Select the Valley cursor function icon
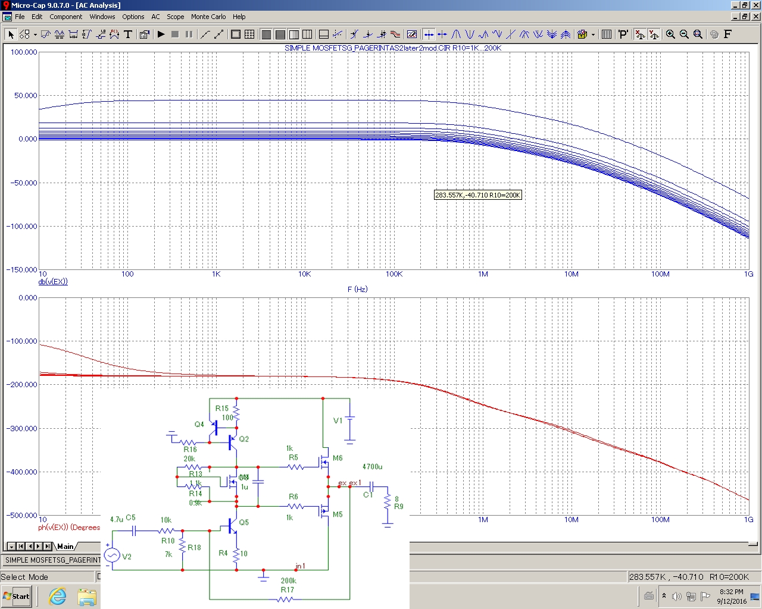This screenshot has height=609, width=762. click(470, 34)
